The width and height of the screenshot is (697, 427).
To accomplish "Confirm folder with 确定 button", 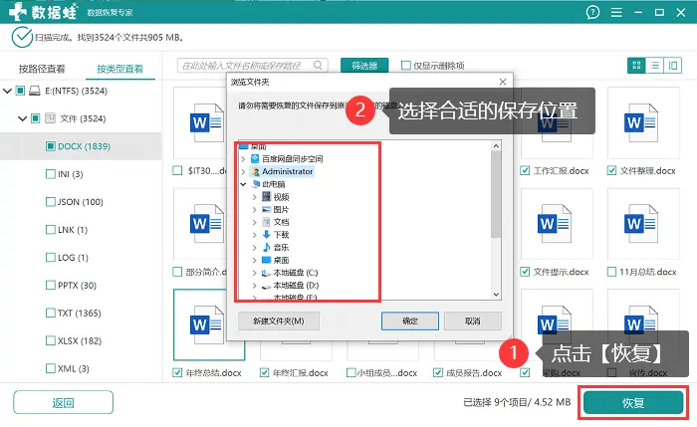I will pos(410,320).
